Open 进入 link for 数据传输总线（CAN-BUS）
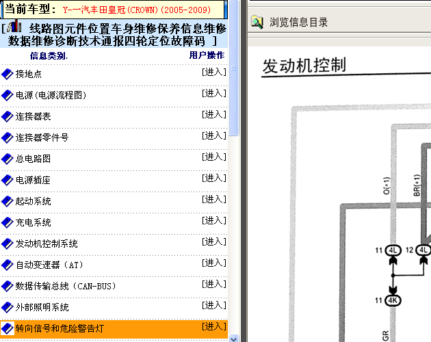The image size is (431, 342). pos(214,284)
